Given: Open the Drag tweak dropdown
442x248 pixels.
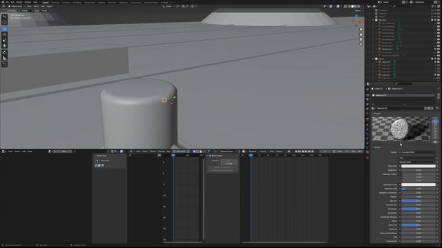Looking at the screenshot, I should tap(45, 11).
